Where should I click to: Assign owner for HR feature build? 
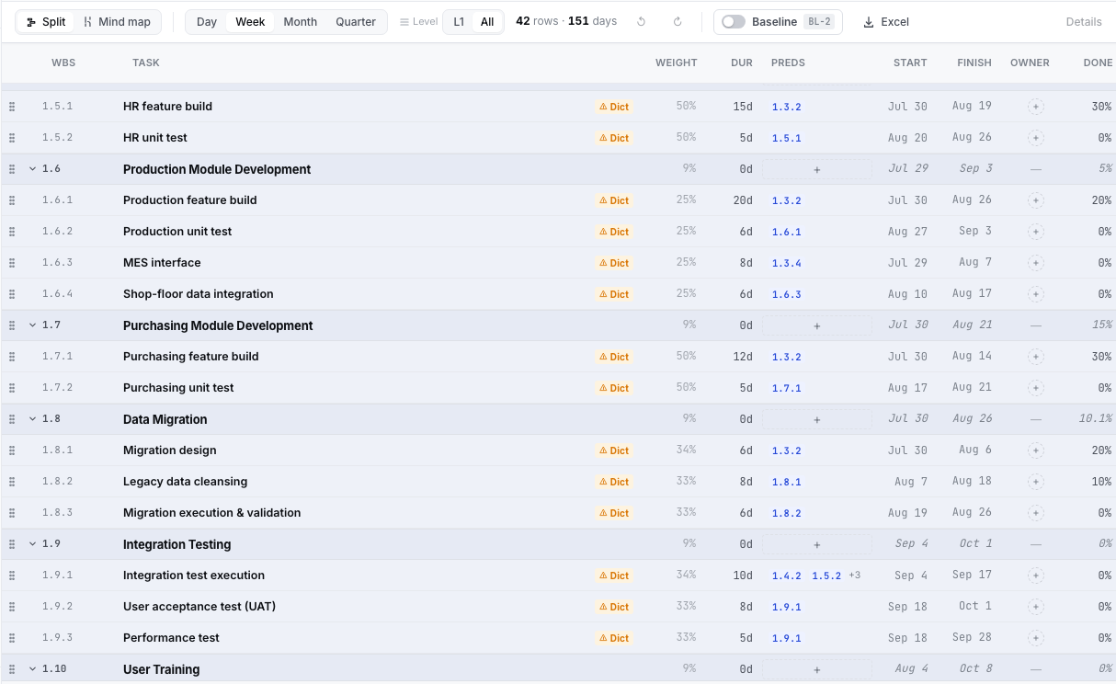tap(1036, 107)
